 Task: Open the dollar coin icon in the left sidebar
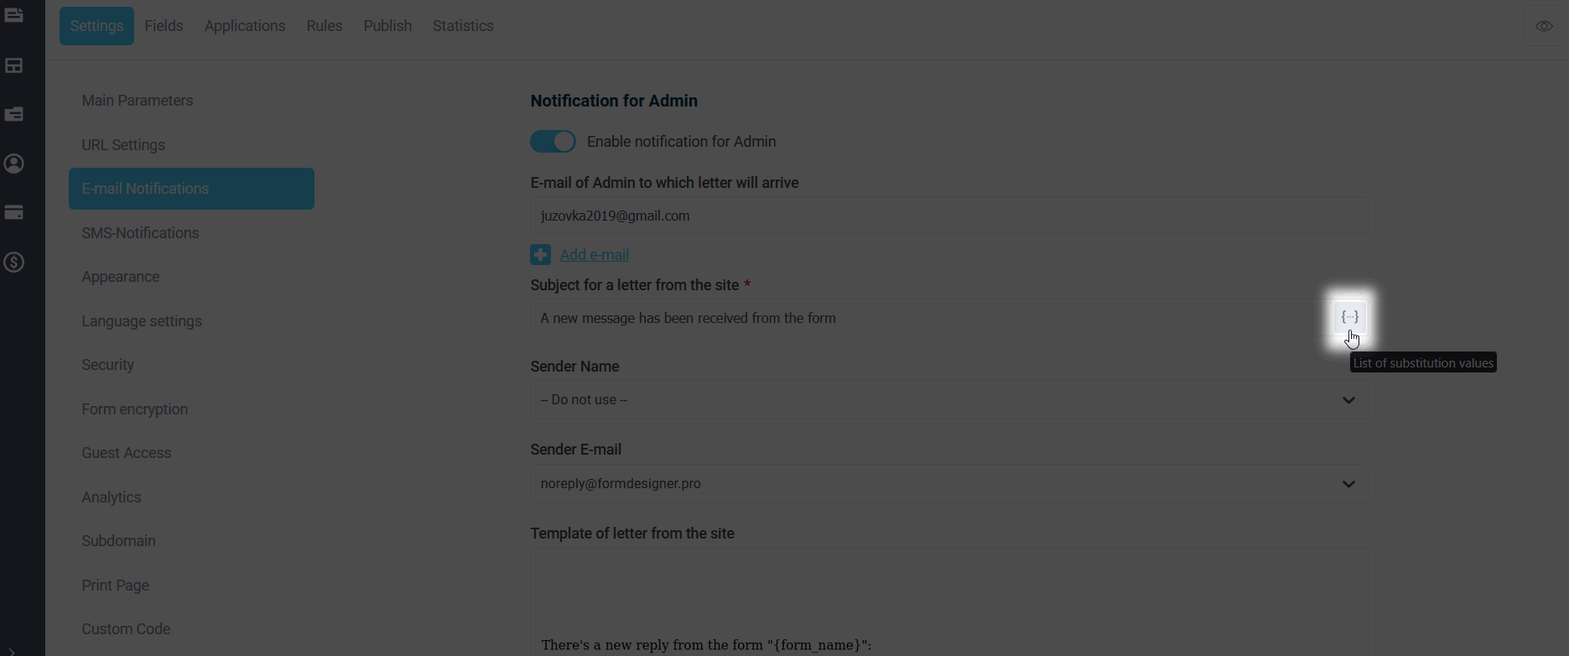pos(14,263)
